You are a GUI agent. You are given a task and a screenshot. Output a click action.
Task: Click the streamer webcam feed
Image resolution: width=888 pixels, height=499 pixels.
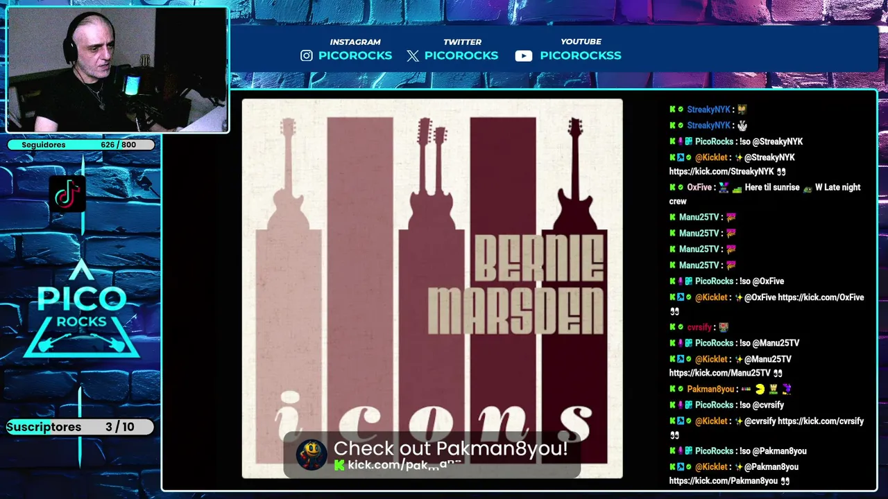117,70
